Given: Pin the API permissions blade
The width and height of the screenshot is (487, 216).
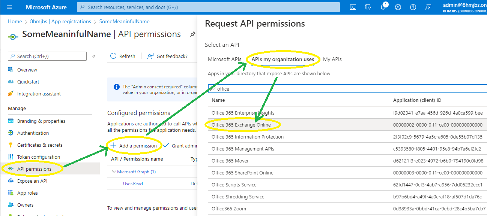Looking at the screenshot, I should coord(192,34).
